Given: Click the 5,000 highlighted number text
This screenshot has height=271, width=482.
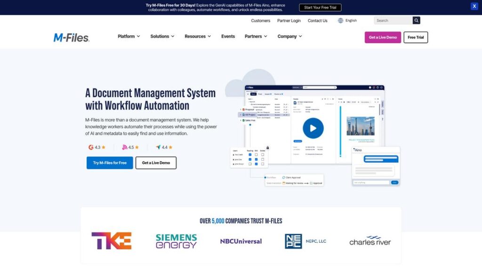Looking at the screenshot, I should coord(218,221).
